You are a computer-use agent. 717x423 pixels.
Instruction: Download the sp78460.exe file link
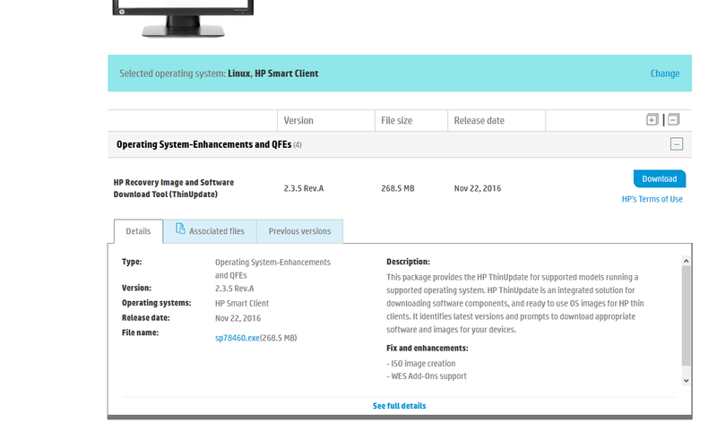point(236,337)
